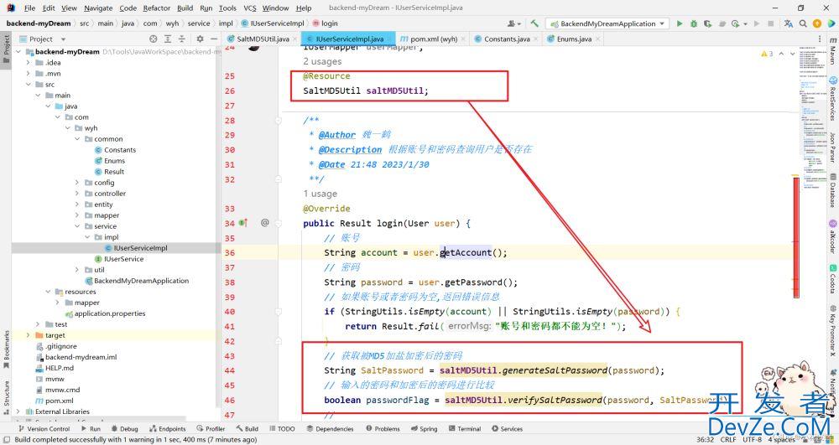
Task: Open warnings indicator showing 3 problems
Action: (766, 54)
